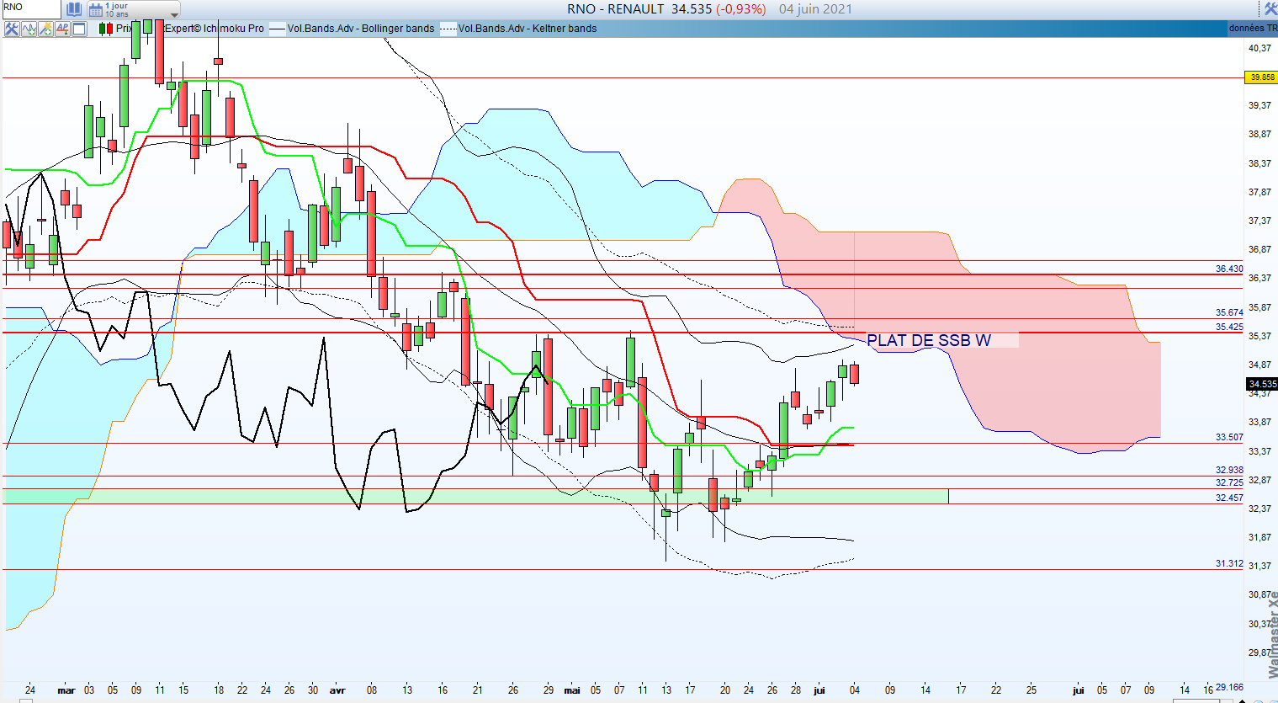Click the 04 date marker on time axis
1278x703 pixels.
click(855, 690)
